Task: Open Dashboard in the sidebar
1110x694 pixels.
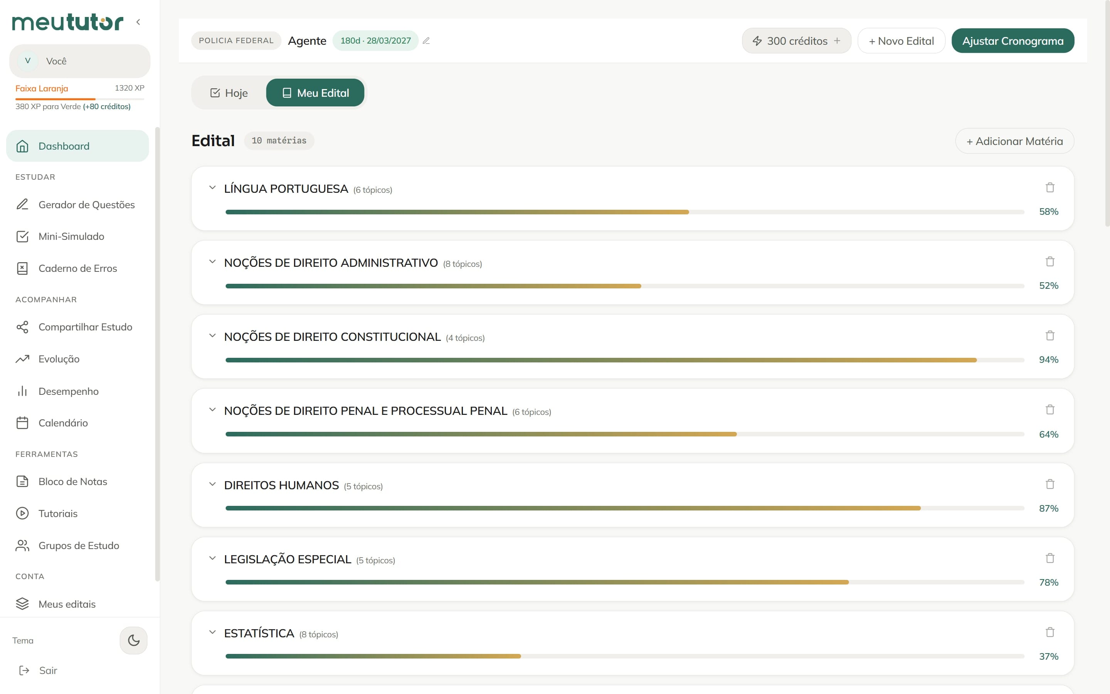Action: click(x=77, y=146)
